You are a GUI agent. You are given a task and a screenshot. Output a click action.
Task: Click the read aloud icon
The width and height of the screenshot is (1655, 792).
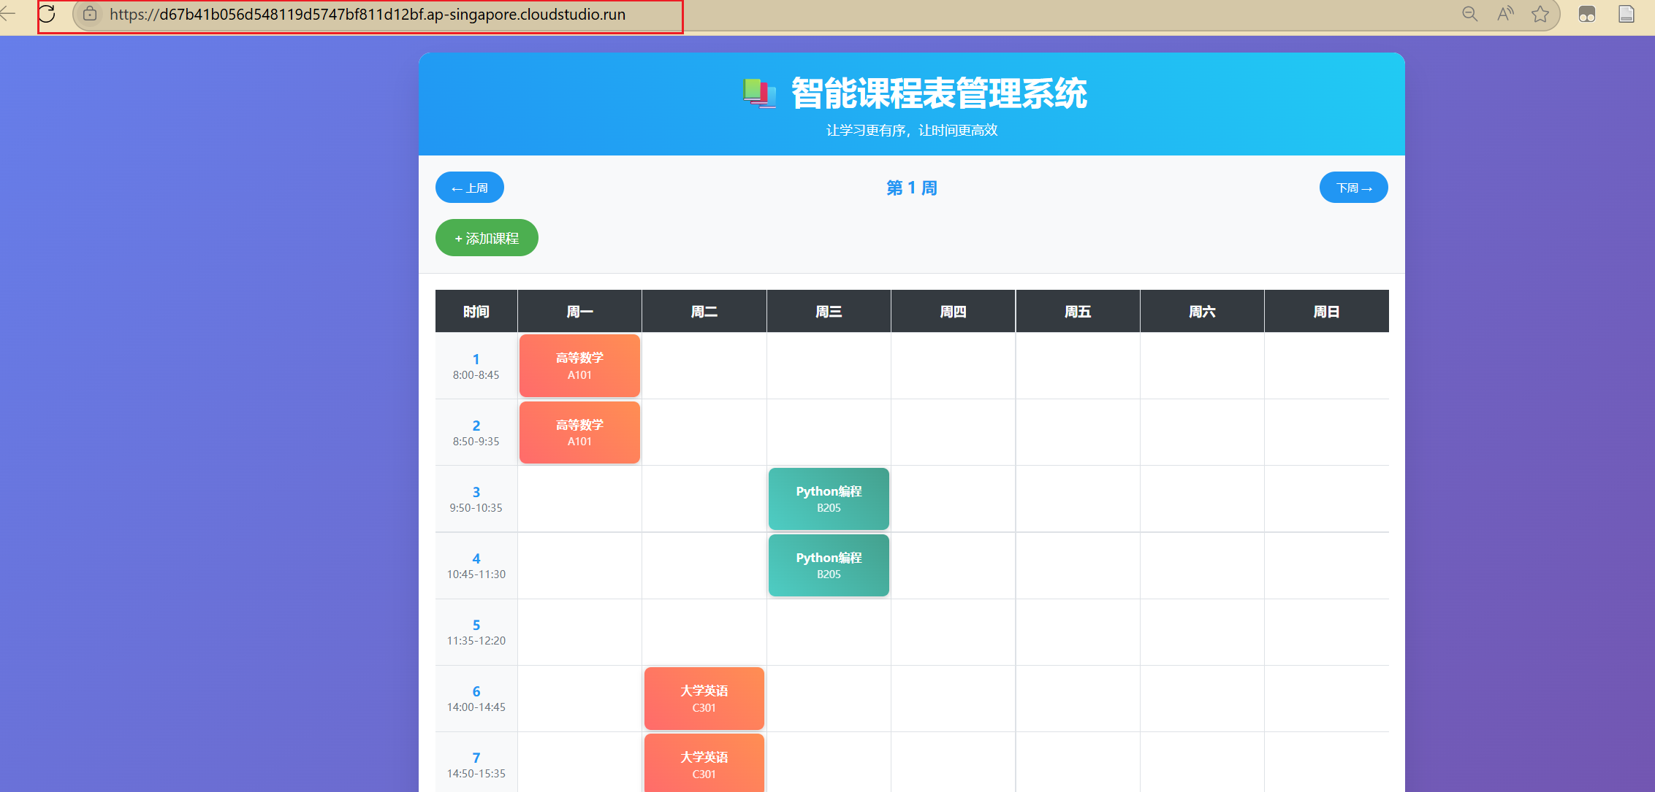(1505, 14)
